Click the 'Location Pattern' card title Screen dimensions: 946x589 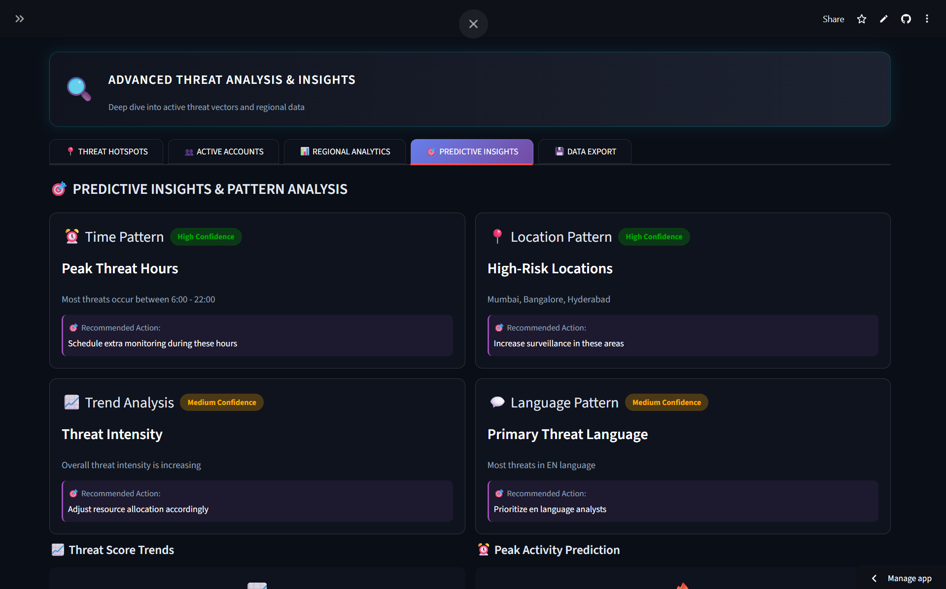tap(561, 237)
